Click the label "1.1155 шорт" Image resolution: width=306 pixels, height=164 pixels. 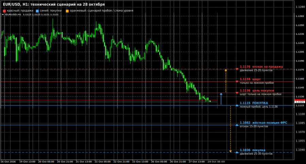click(x=250, y=79)
